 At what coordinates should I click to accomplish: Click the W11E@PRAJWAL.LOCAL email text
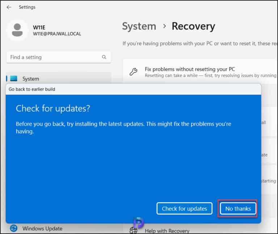pos(57,34)
